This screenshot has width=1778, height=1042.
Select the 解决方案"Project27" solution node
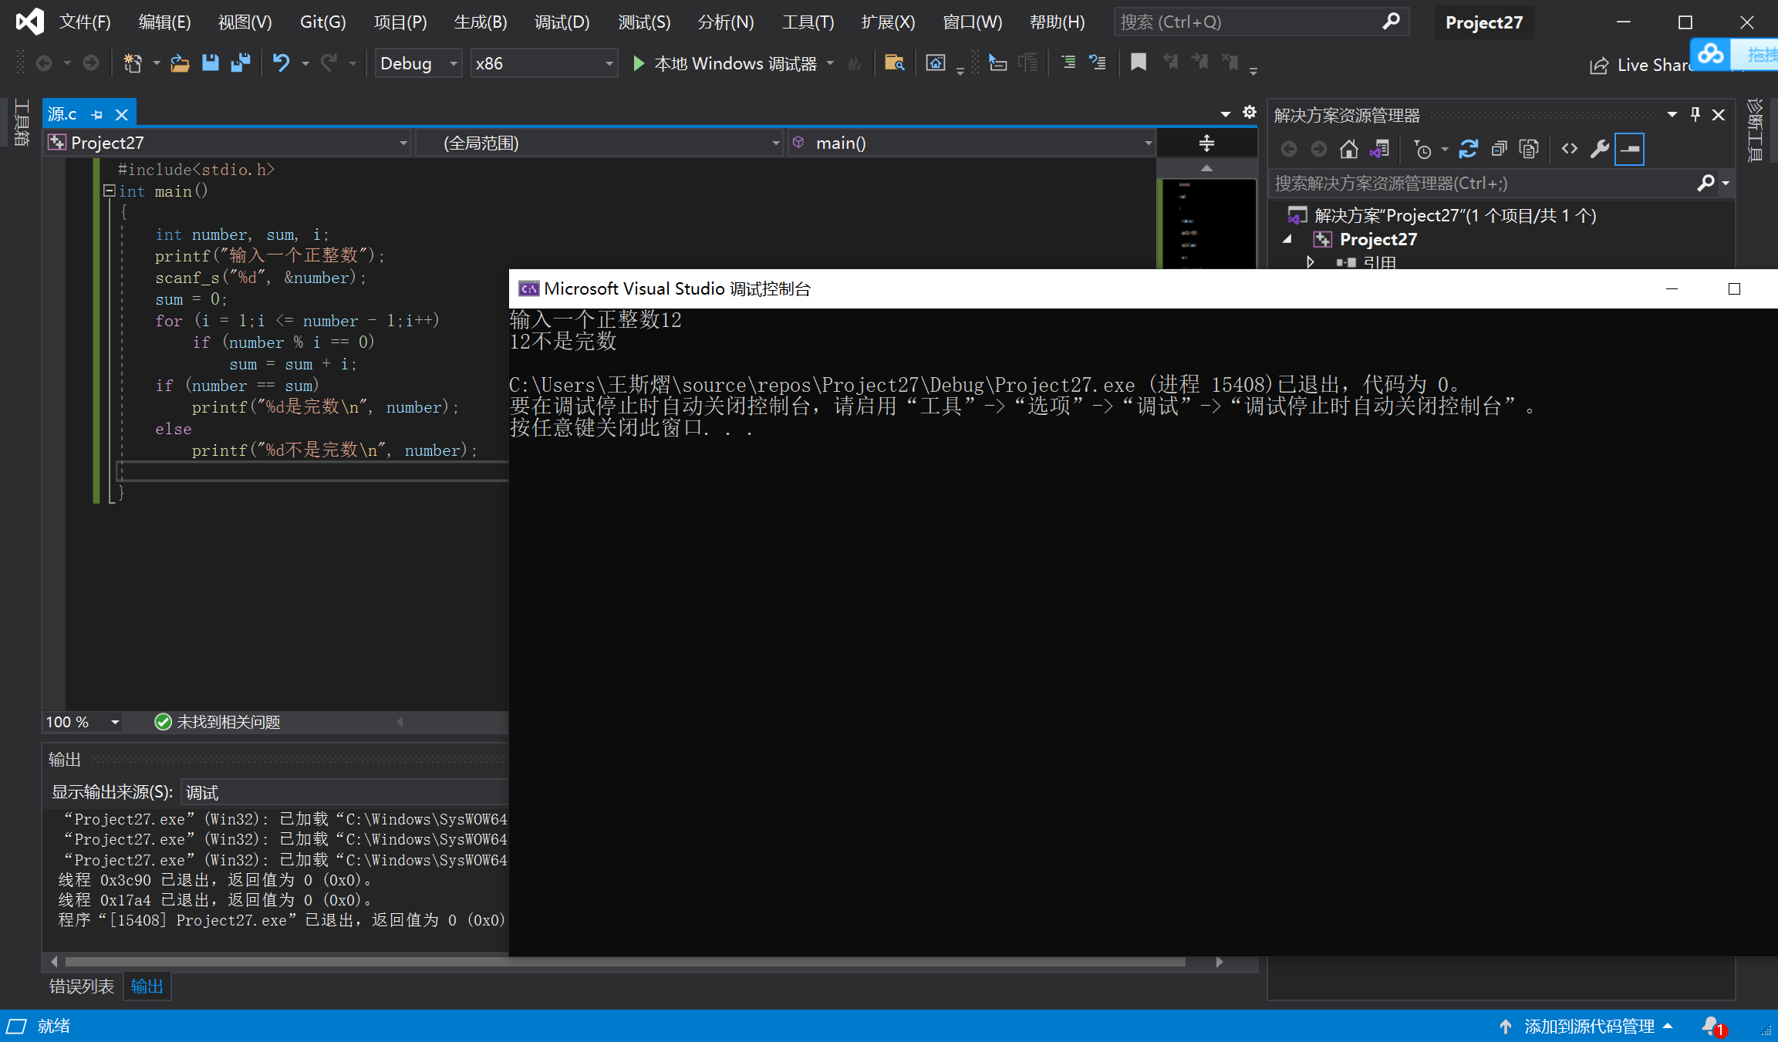(1455, 215)
